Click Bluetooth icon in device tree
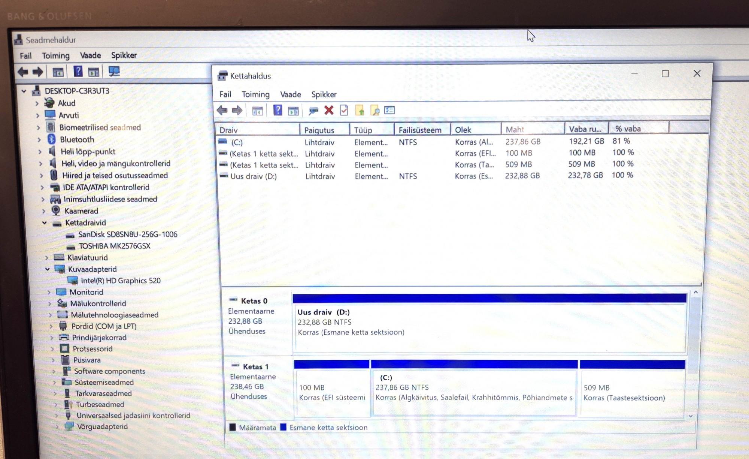This screenshot has width=749, height=459. click(52, 139)
